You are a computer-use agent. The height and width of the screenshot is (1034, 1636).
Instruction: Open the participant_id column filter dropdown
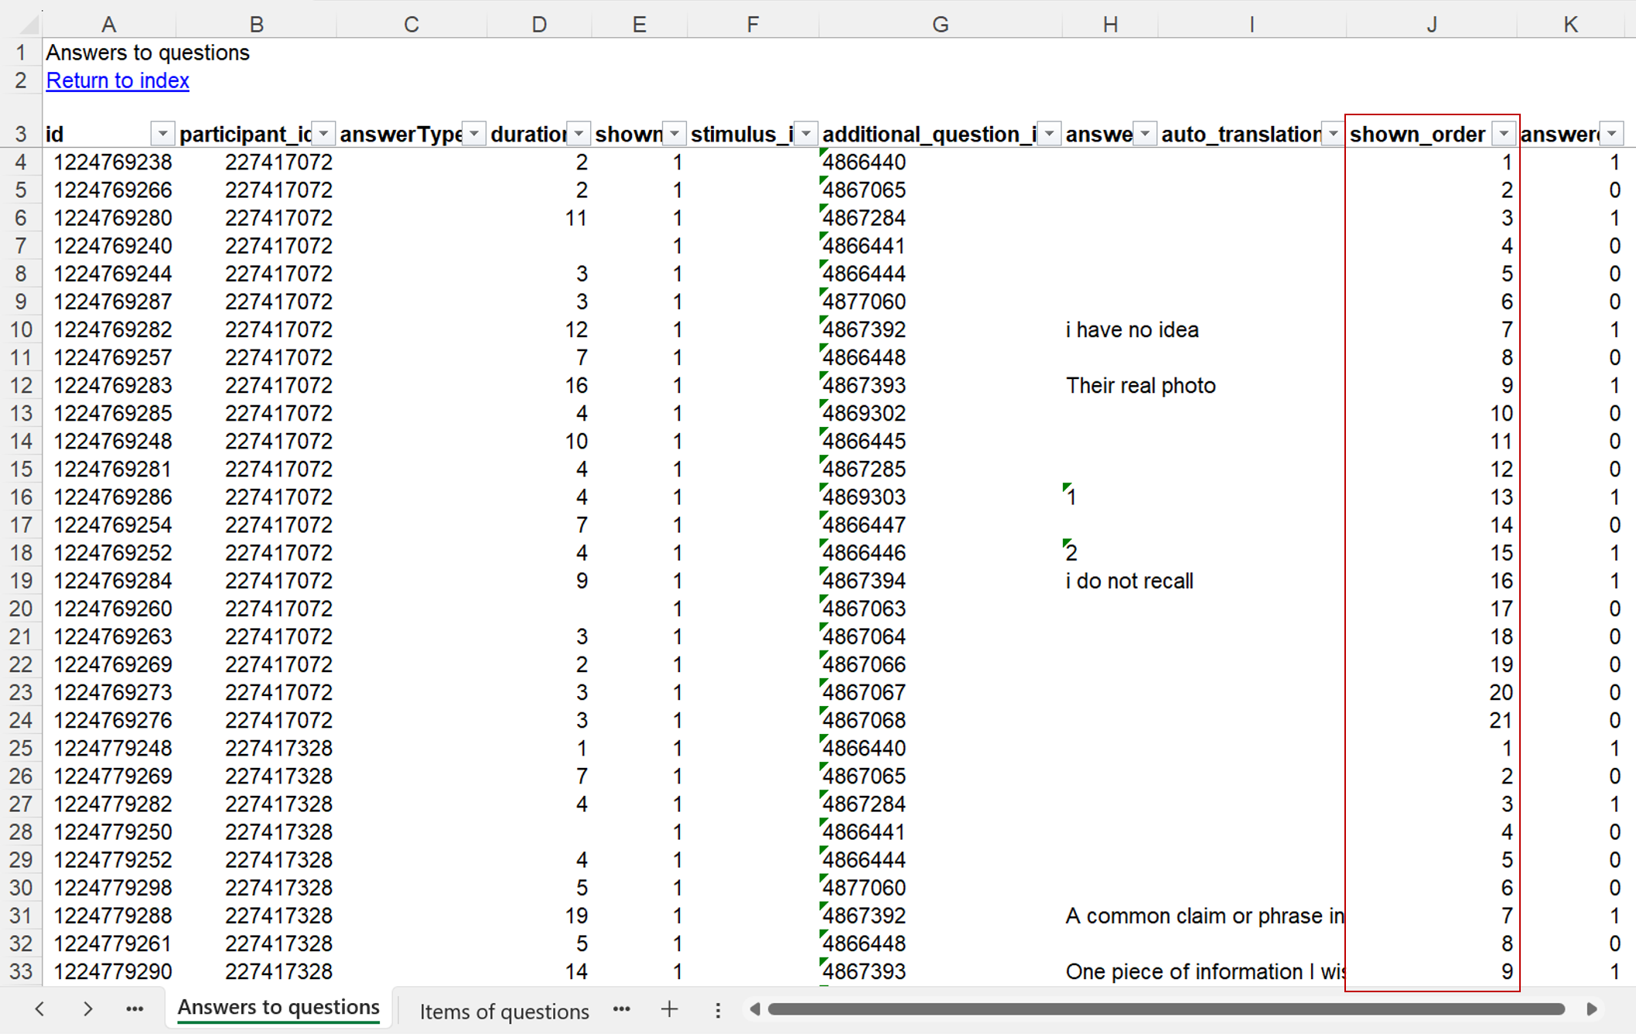[323, 134]
